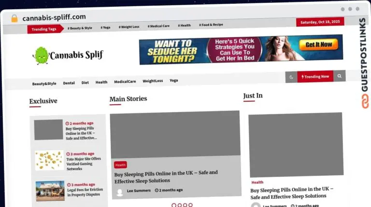This screenshot has width=371, height=207.
Task: Go to the Health navigation item
Action: 101,82
